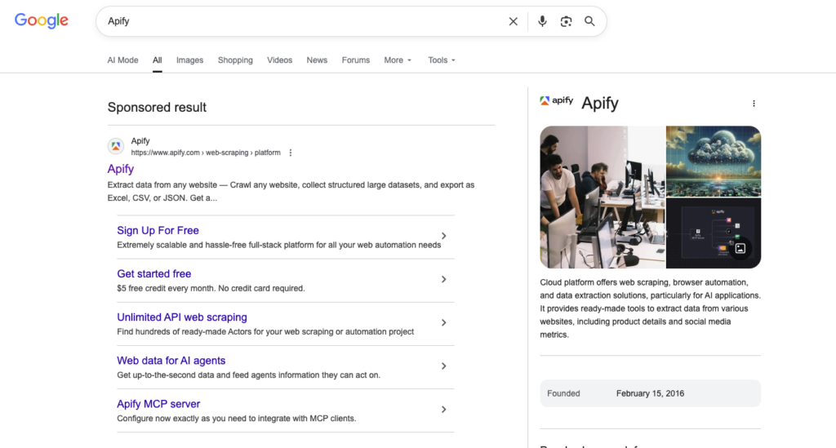Click the magnifying glass search icon

589,21
